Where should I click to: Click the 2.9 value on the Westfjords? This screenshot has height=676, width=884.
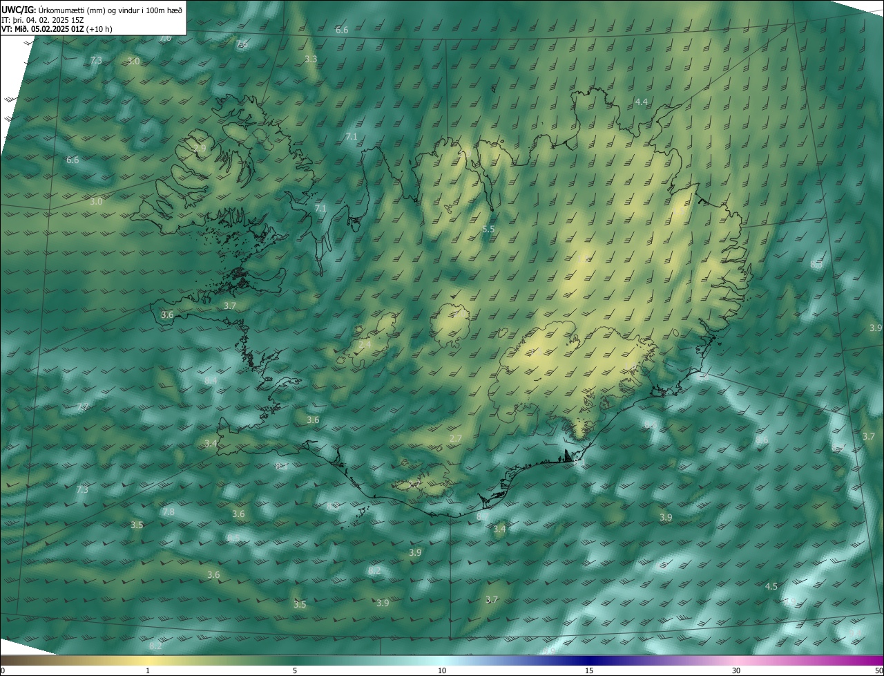[x=200, y=148]
